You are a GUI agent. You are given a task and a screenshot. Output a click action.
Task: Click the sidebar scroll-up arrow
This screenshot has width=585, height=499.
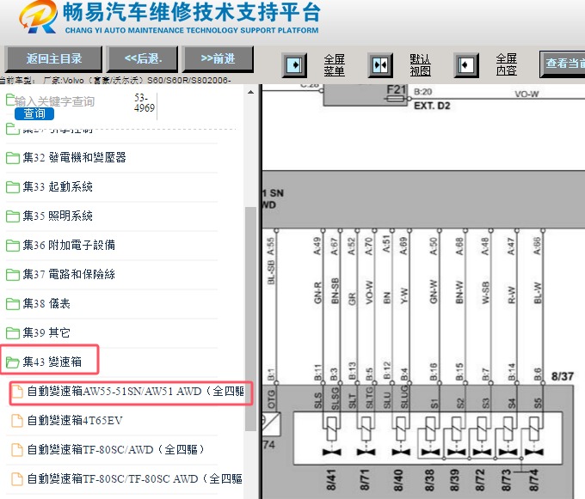click(250, 92)
